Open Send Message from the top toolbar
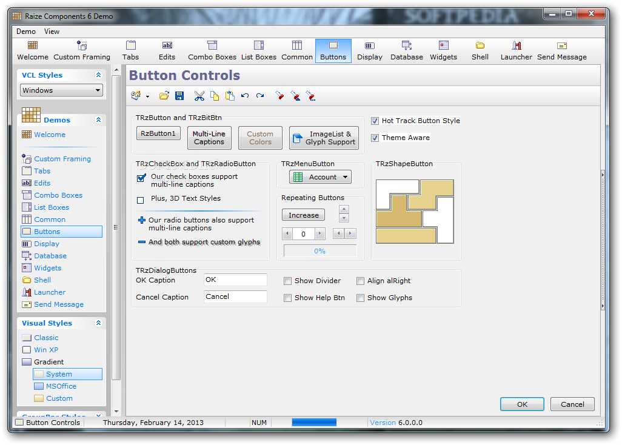The image size is (622, 445). pos(562,51)
